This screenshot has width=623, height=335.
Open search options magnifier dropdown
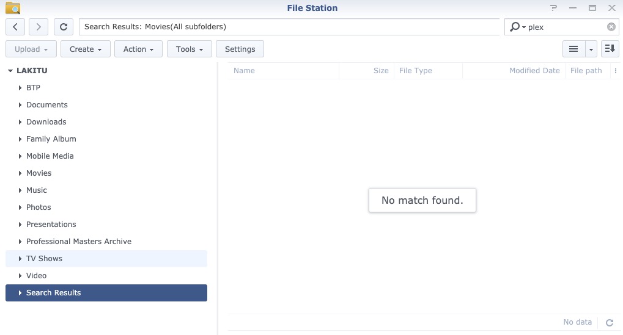517,27
